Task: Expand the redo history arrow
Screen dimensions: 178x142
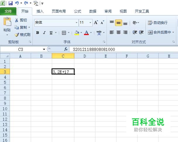Action: coord(30,3)
